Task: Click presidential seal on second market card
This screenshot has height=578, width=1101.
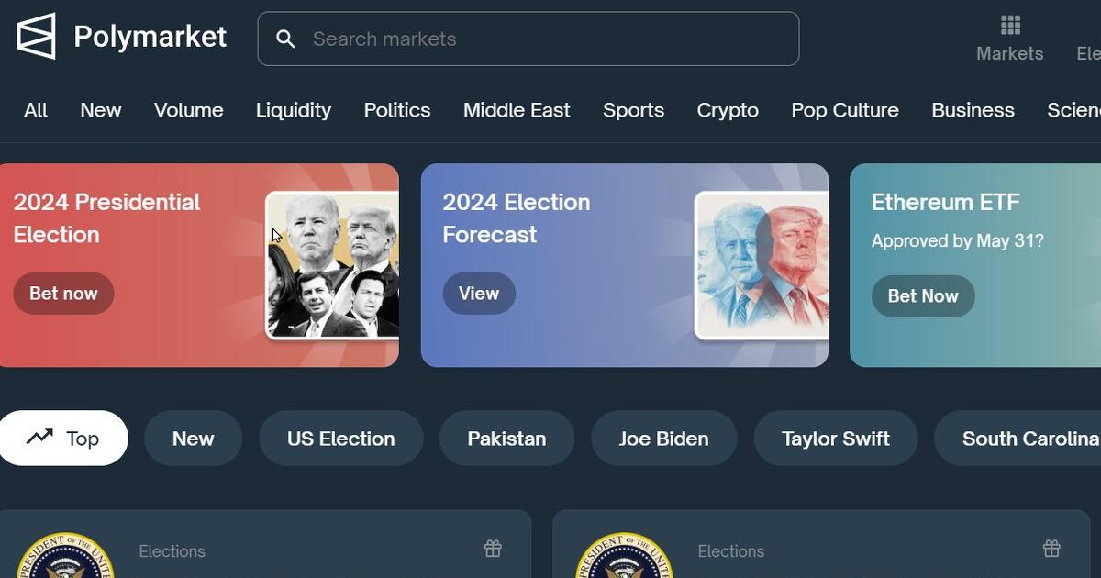Action: [x=624, y=555]
